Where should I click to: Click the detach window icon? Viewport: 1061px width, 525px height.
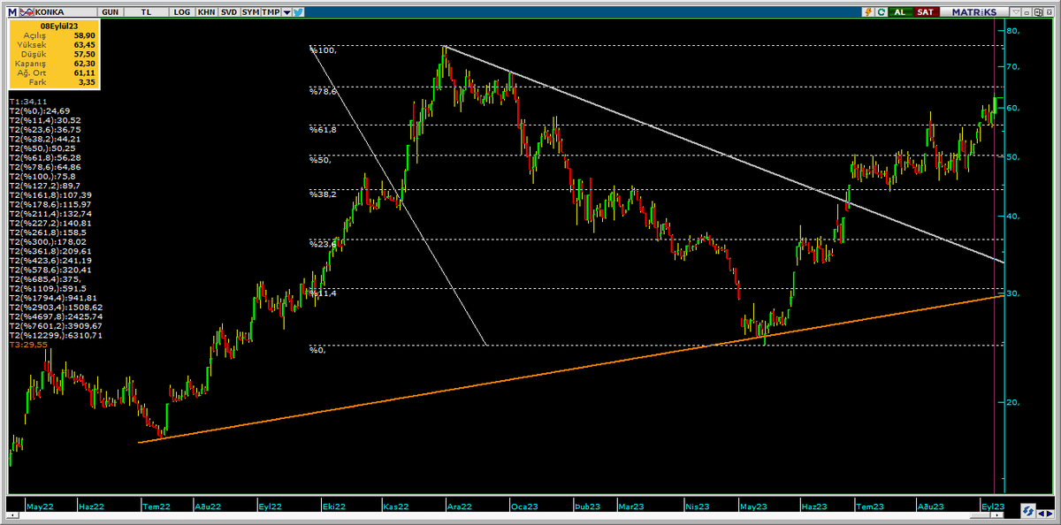click(x=1040, y=12)
